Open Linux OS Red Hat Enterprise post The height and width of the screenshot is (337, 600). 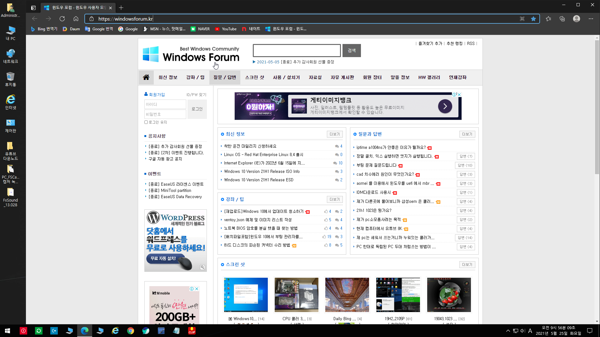click(x=263, y=154)
